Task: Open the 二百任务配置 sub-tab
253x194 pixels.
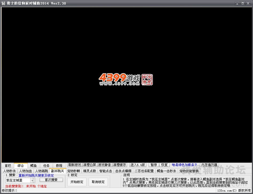Action: [x=144, y=171]
